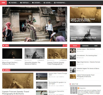Open Dominic Nahr Travels Through Islam thumbnail
Screen dimensions: 103x95
[x=42, y=76]
